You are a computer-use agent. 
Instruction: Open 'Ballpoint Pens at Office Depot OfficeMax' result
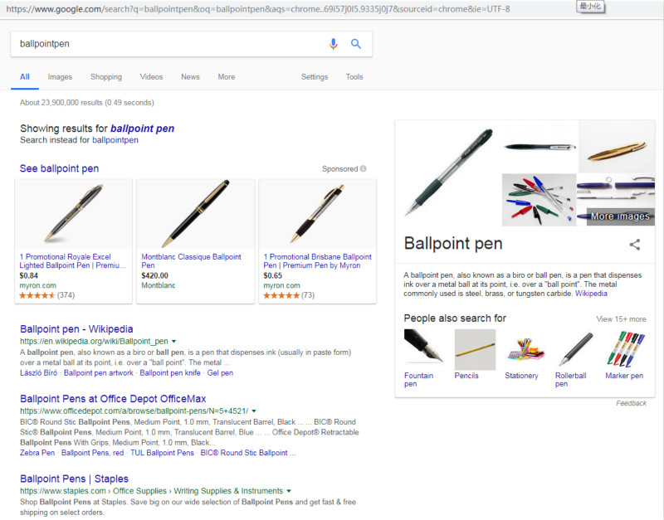coord(113,399)
